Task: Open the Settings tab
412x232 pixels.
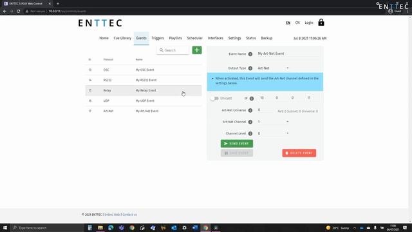Action: [234, 38]
